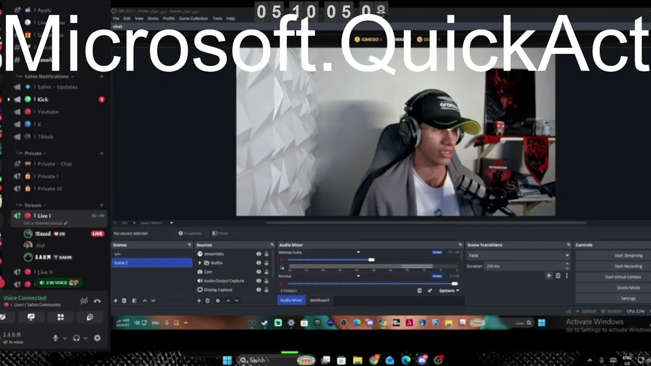The height and width of the screenshot is (366, 651).
Task: Toggle lock on streamlabs source
Action: coord(266,254)
